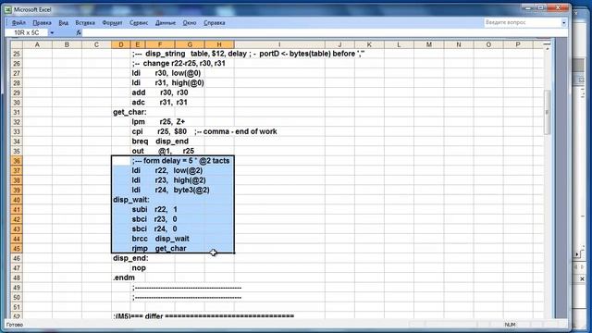Image resolution: width=592 pixels, height=333 pixels.
Task: Select row 50 header
Action: [x=17, y=298]
